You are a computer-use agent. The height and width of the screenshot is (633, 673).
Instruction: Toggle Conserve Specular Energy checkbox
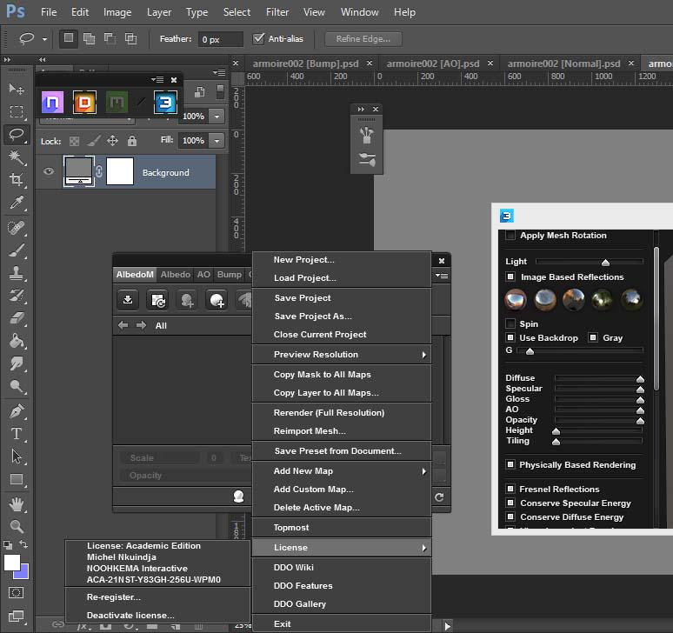click(510, 503)
